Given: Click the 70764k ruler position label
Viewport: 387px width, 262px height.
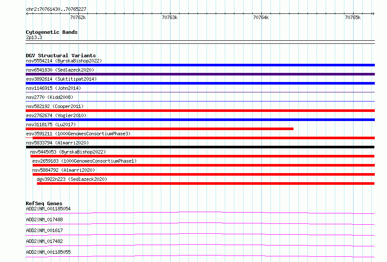Looking at the screenshot, I should coord(261,17).
